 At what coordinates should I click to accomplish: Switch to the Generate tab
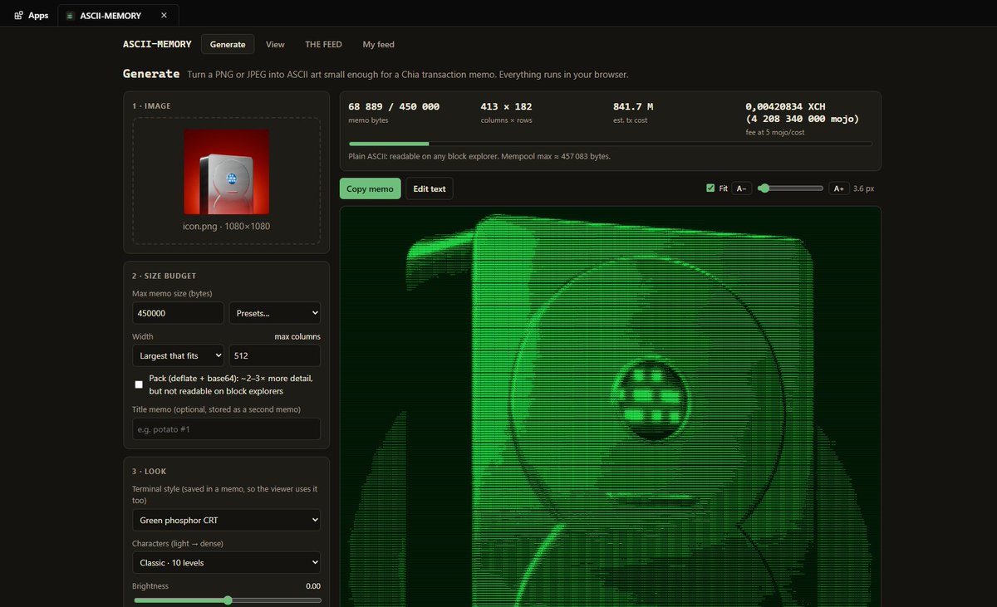click(x=228, y=44)
